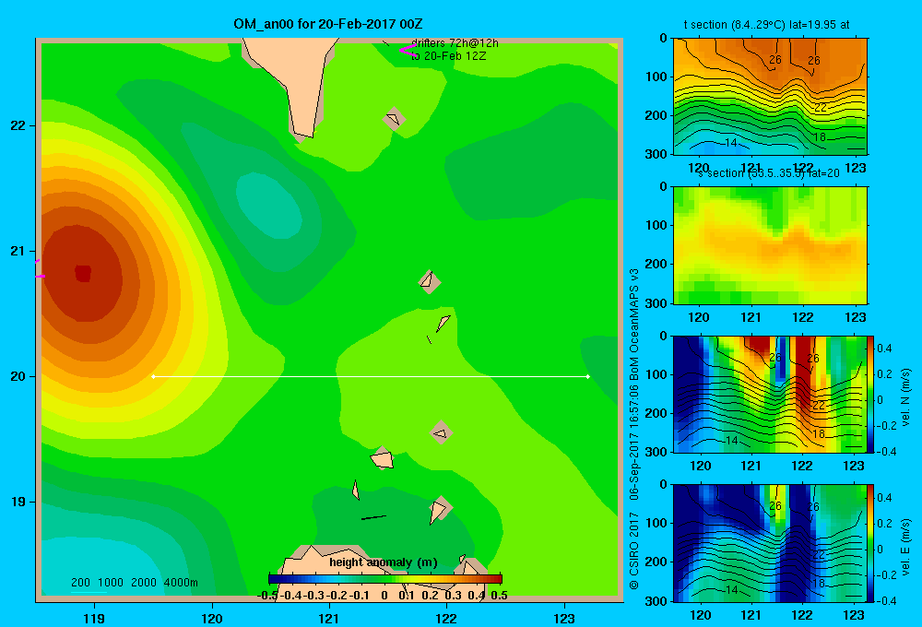Click the small island near 22N east of the peninsula

(x=394, y=119)
